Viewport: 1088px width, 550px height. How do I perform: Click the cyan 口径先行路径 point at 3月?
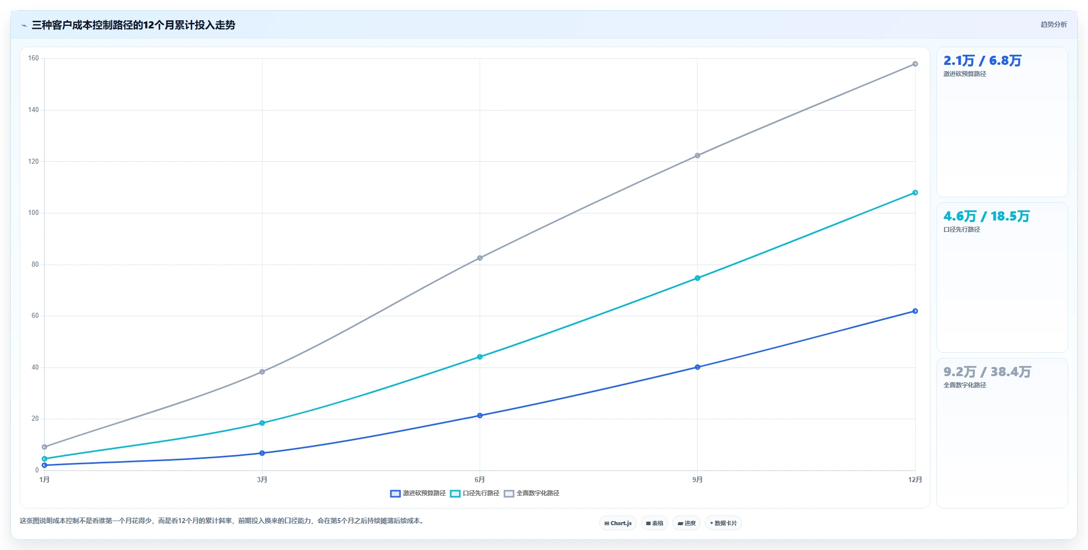(262, 423)
